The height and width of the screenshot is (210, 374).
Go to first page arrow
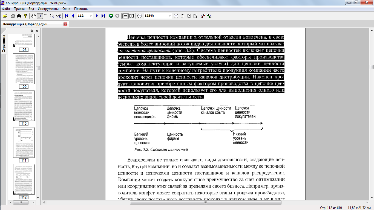(x=67, y=16)
